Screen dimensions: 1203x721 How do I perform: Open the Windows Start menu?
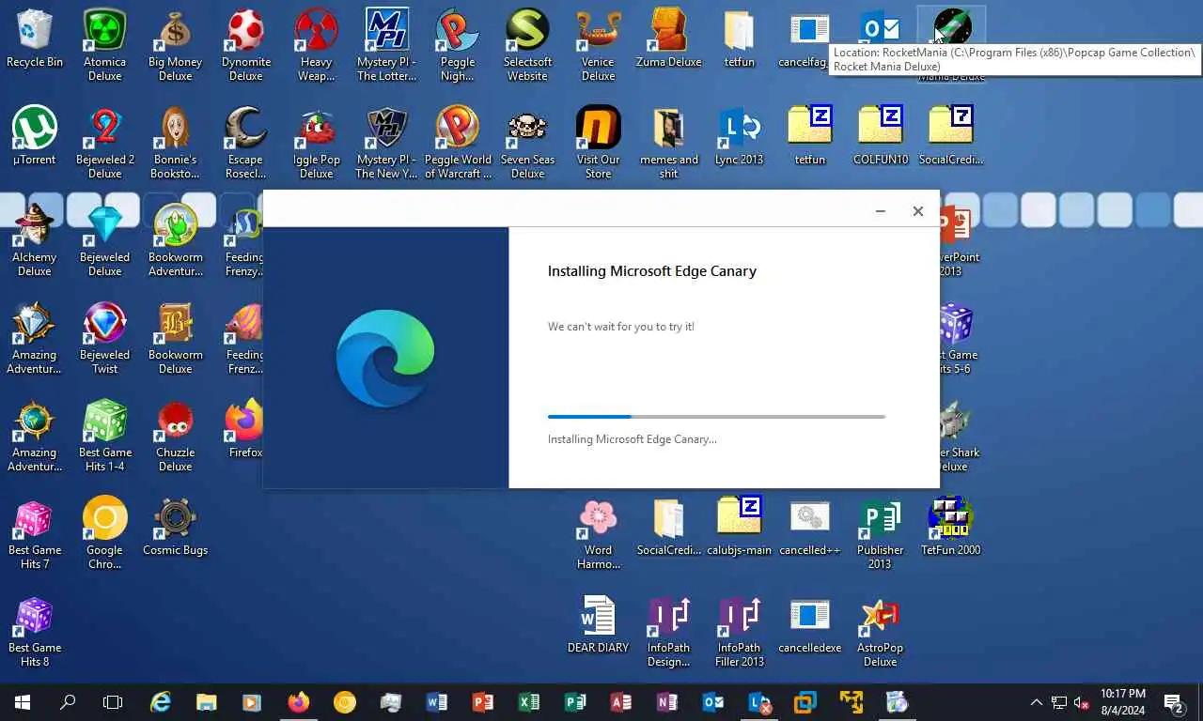pyautogui.click(x=23, y=702)
